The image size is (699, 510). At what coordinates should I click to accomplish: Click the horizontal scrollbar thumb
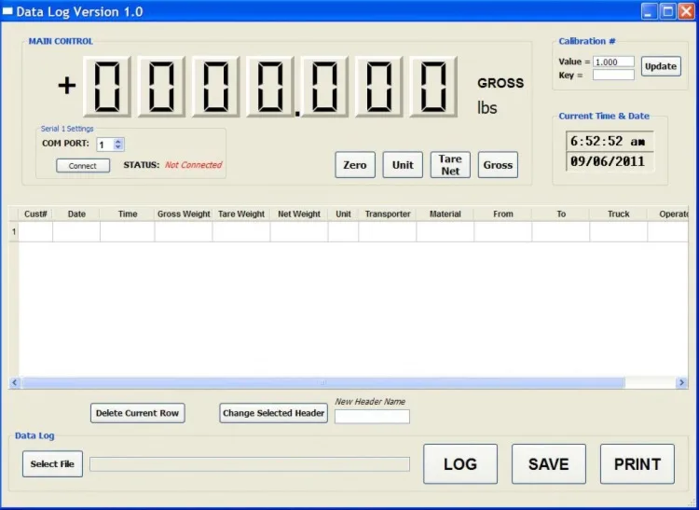323,382
